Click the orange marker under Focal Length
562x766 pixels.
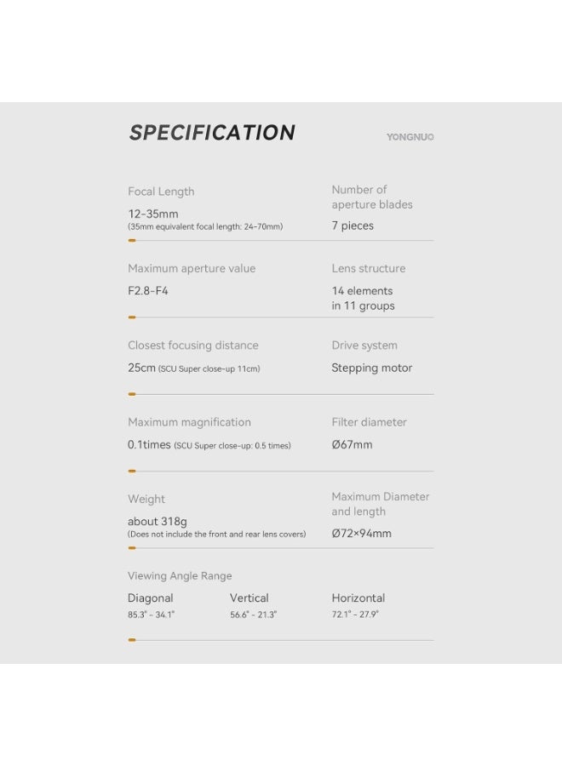(x=132, y=241)
